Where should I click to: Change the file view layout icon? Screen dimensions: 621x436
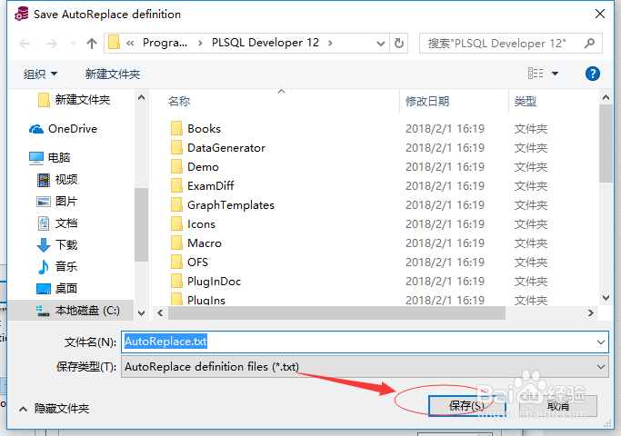pos(536,74)
